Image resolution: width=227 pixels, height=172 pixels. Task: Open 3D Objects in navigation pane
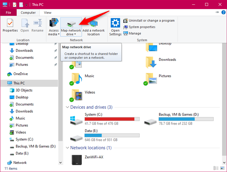coord(24,90)
